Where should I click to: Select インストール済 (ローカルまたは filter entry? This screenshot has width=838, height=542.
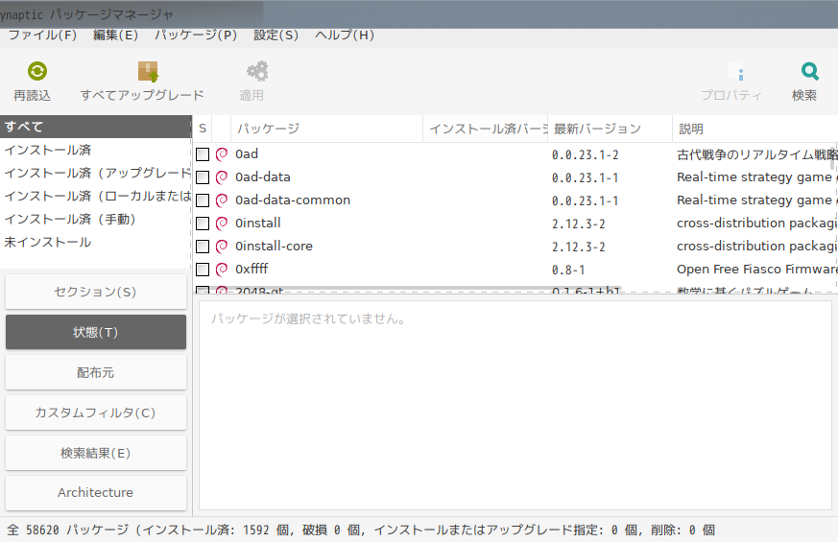click(x=96, y=196)
